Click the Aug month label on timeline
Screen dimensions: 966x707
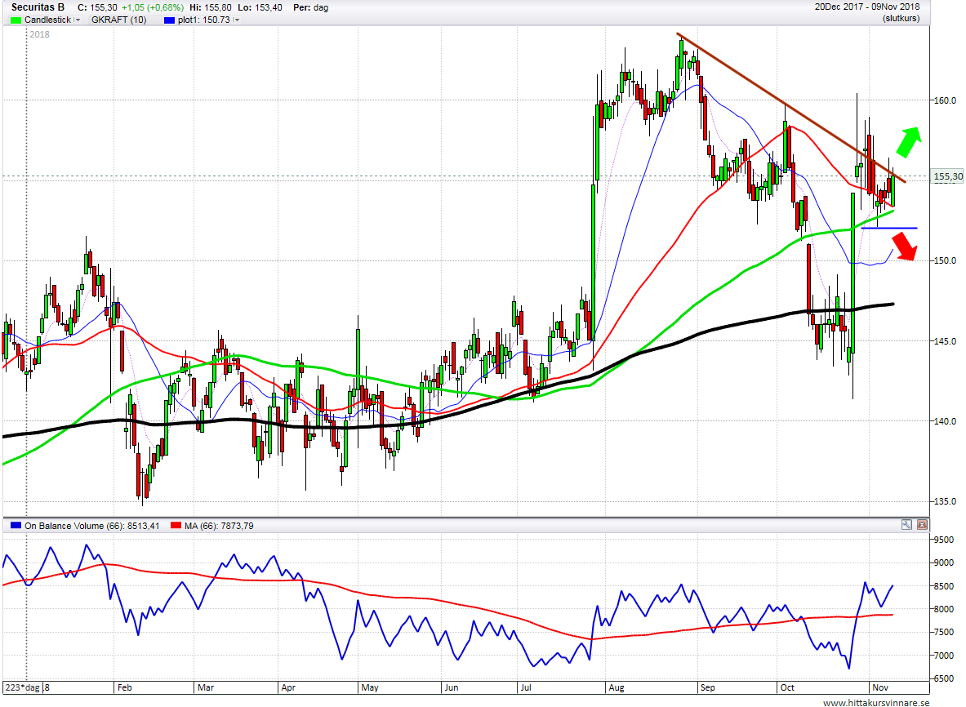tap(616, 687)
